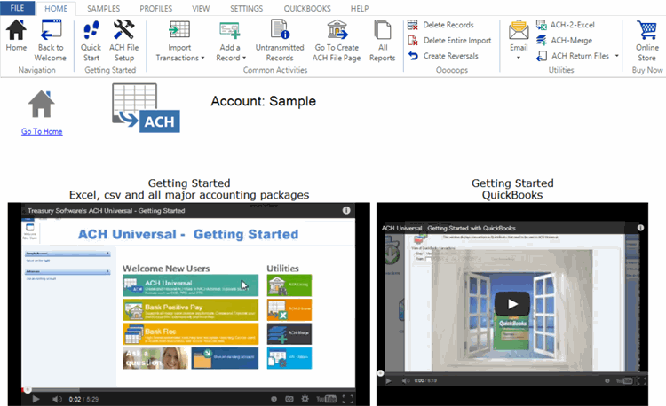The width and height of the screenshot is (666, 406).
Task: Click Delete Records in Ooooops group
Action: 440,25
